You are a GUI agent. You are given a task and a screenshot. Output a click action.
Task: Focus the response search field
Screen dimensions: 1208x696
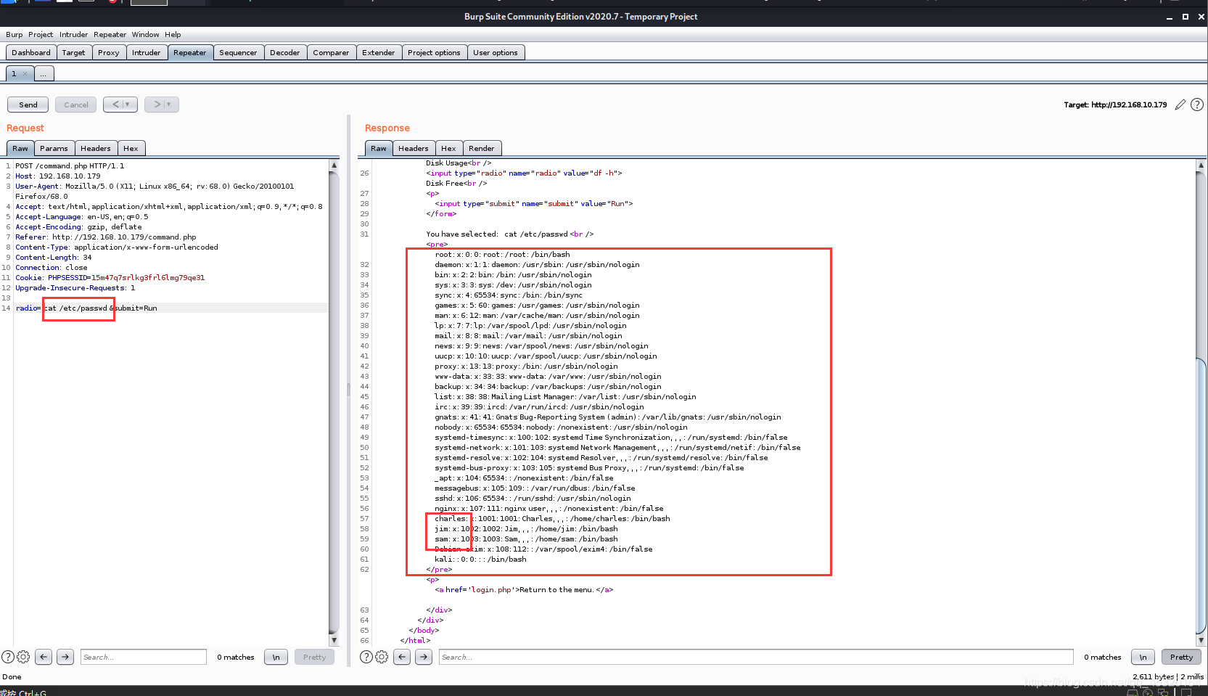(756, 657)
